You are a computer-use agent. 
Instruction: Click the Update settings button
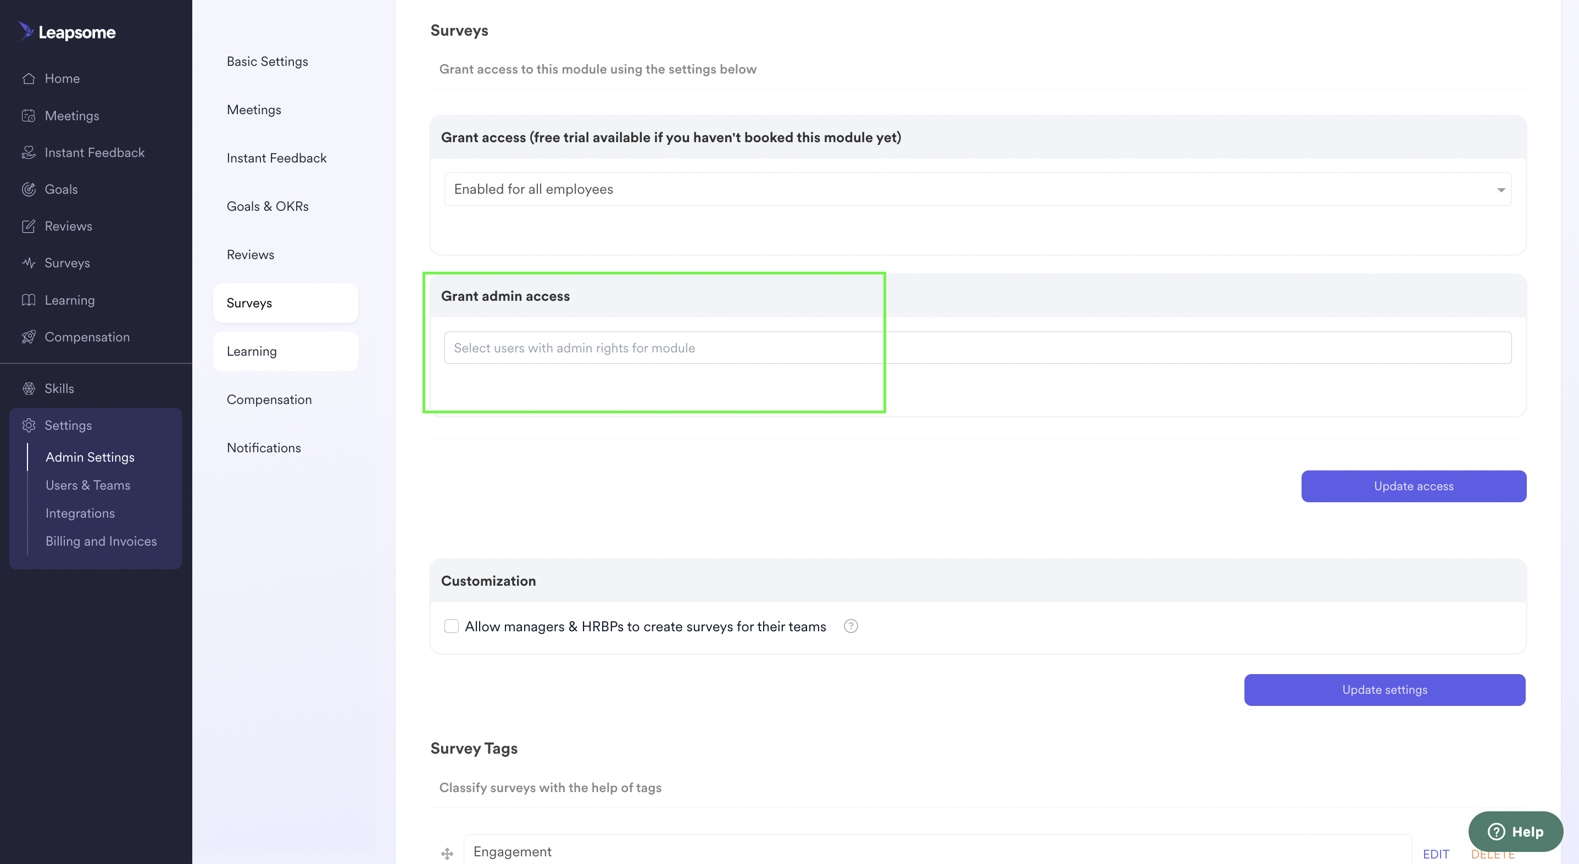coord(1384,690)
